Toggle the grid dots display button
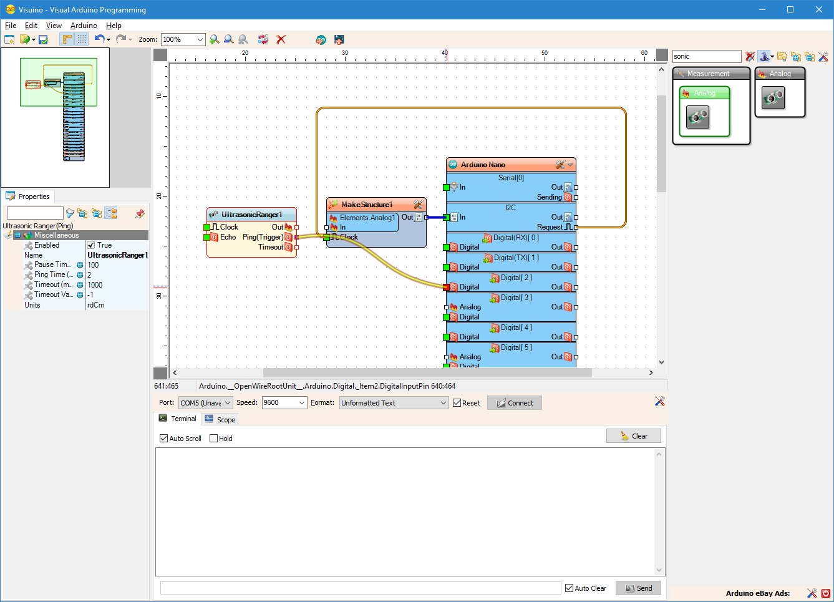This screenshot has width=834, height=602. pos(82,39)
